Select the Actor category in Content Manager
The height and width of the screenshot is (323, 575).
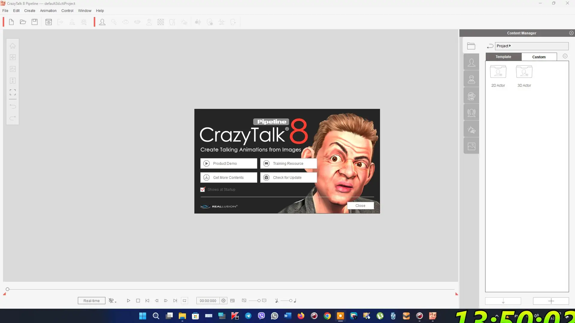[x=471, y=63]
